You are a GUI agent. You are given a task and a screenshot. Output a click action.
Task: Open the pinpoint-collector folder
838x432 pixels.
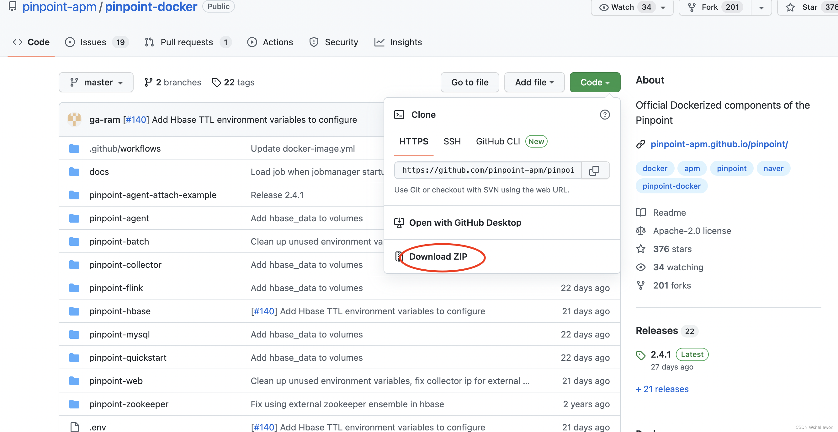tap(125, 265)
